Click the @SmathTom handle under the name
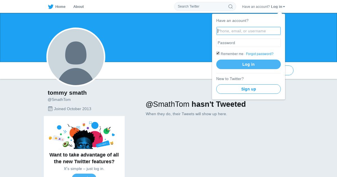The image size is (337, 177). [59, 99]
